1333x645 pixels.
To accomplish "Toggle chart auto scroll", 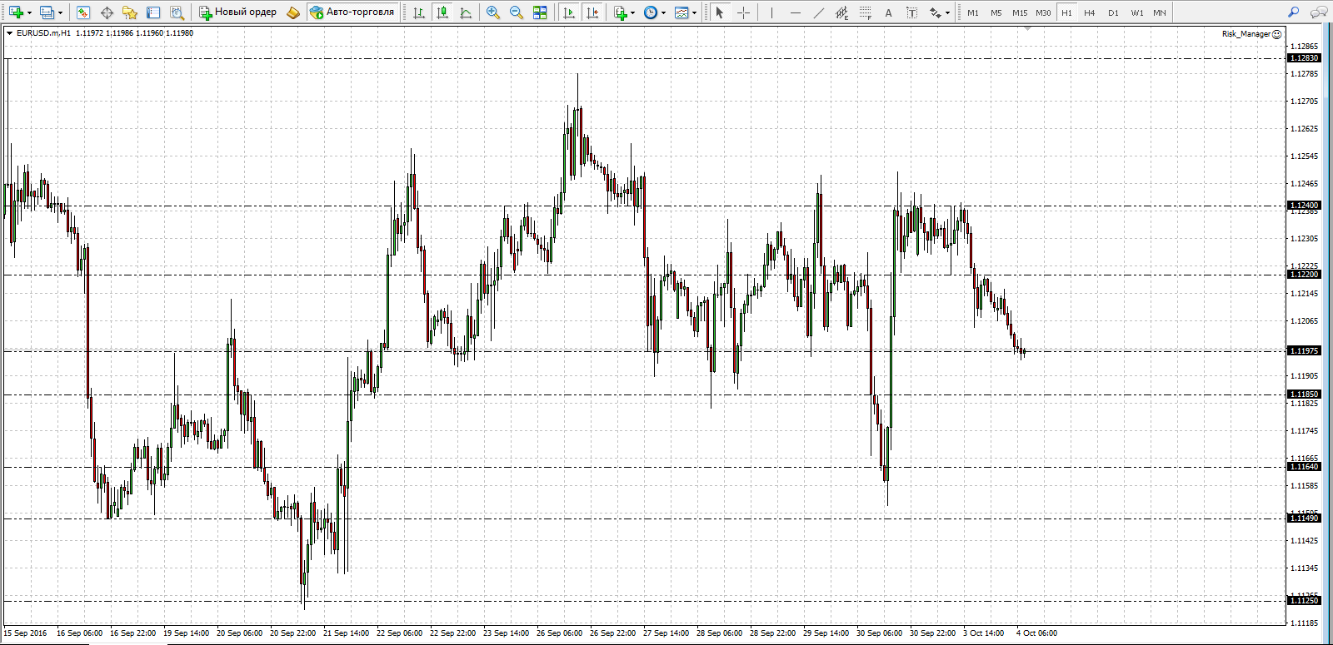I will [x=569, y=12].
